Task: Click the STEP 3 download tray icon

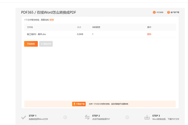Action: (x=147, y=117)
